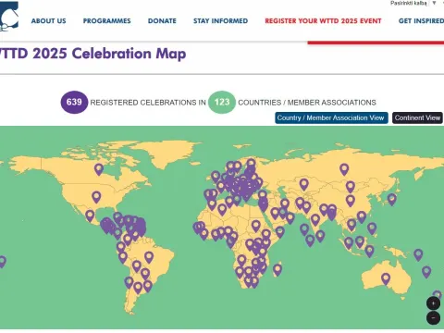444x333 pixels.
Task: Select the map pin in Sudan
Action: point(255,226)
